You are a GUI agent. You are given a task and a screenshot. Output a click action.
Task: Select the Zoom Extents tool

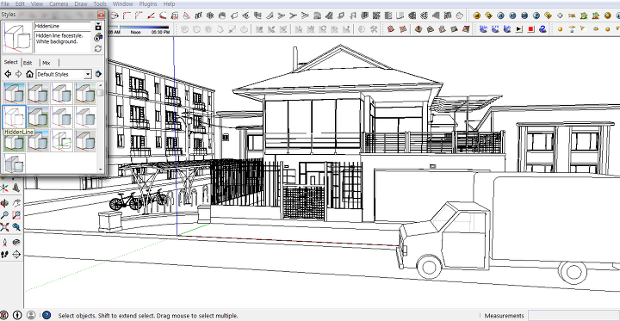point(4,227)
